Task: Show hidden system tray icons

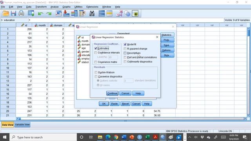Action: pyautogui.click(x=189, y=137)
